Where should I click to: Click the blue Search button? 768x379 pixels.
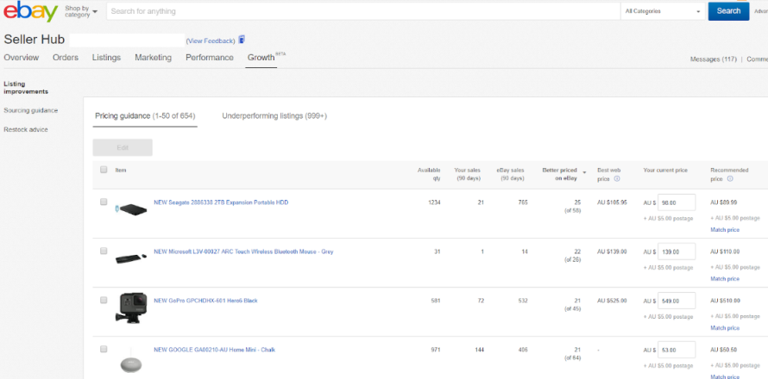[728, 11]
